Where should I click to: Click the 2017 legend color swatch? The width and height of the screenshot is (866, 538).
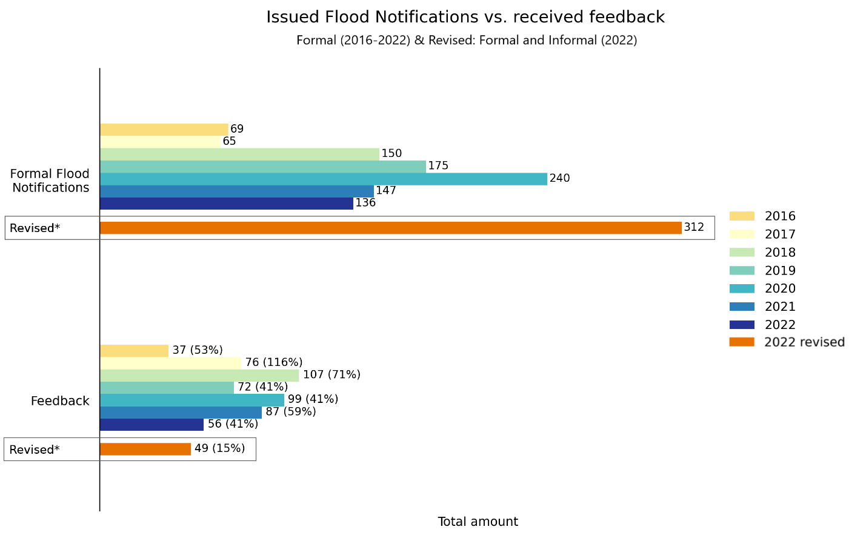[742, 234]
